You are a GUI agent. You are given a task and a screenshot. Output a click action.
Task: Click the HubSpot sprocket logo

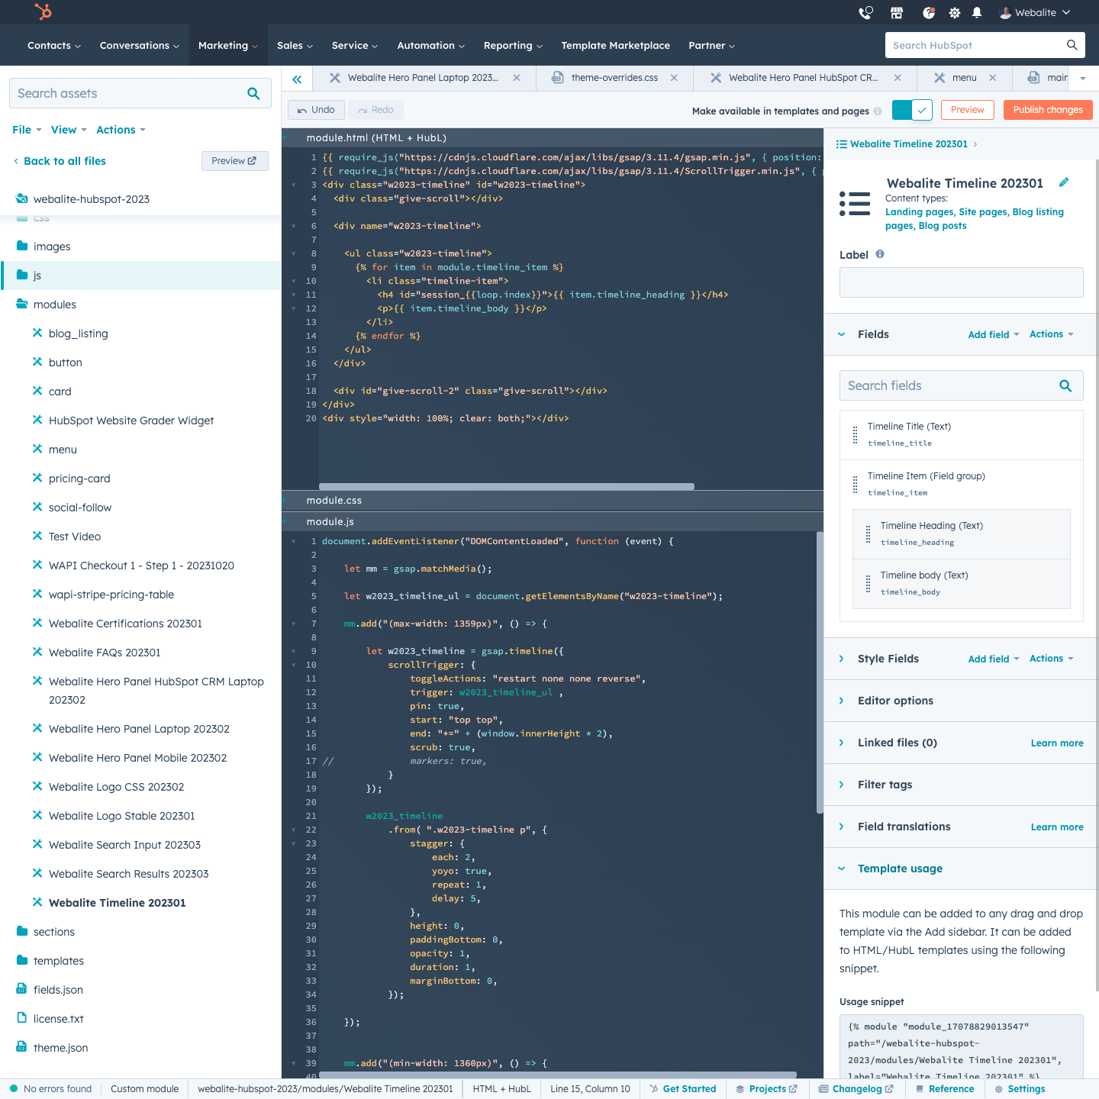coord(44,11)
